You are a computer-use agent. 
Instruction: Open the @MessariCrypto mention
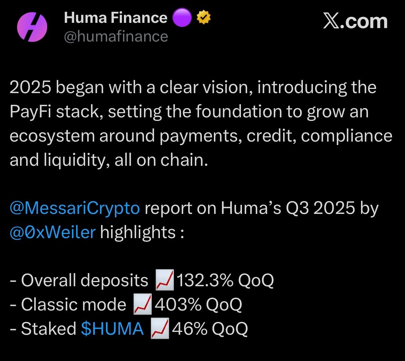click(x=75, y=208)
